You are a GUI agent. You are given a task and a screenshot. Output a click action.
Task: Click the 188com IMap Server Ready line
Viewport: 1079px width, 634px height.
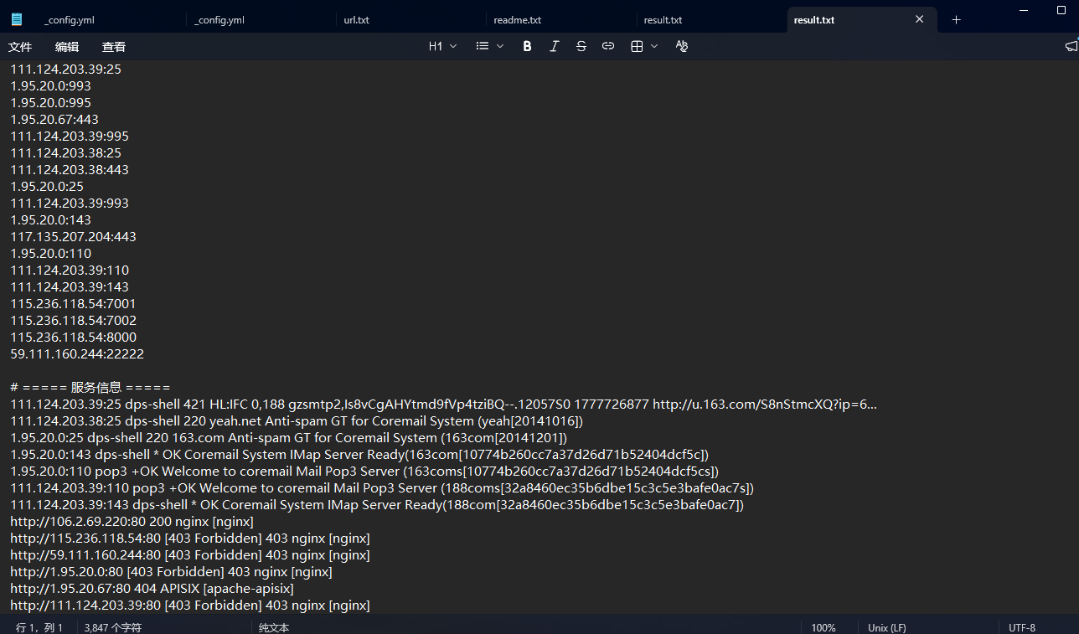click(377, 505)
